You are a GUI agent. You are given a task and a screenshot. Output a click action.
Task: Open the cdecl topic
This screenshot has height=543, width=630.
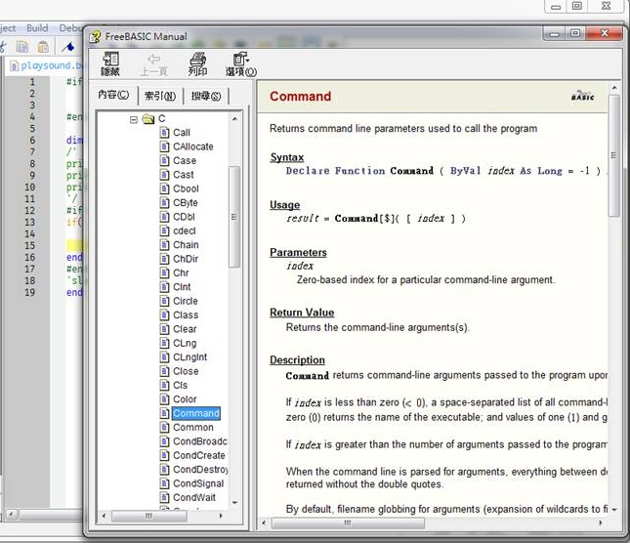pyautogui.click(x=185, y=230)
